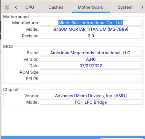Click the BIOS Version label
145x139 pixels.
pos(31,59)
